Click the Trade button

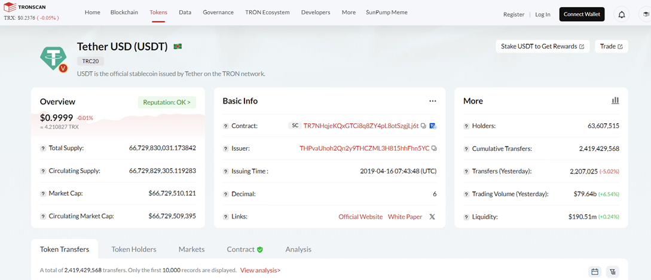(612, 46)
